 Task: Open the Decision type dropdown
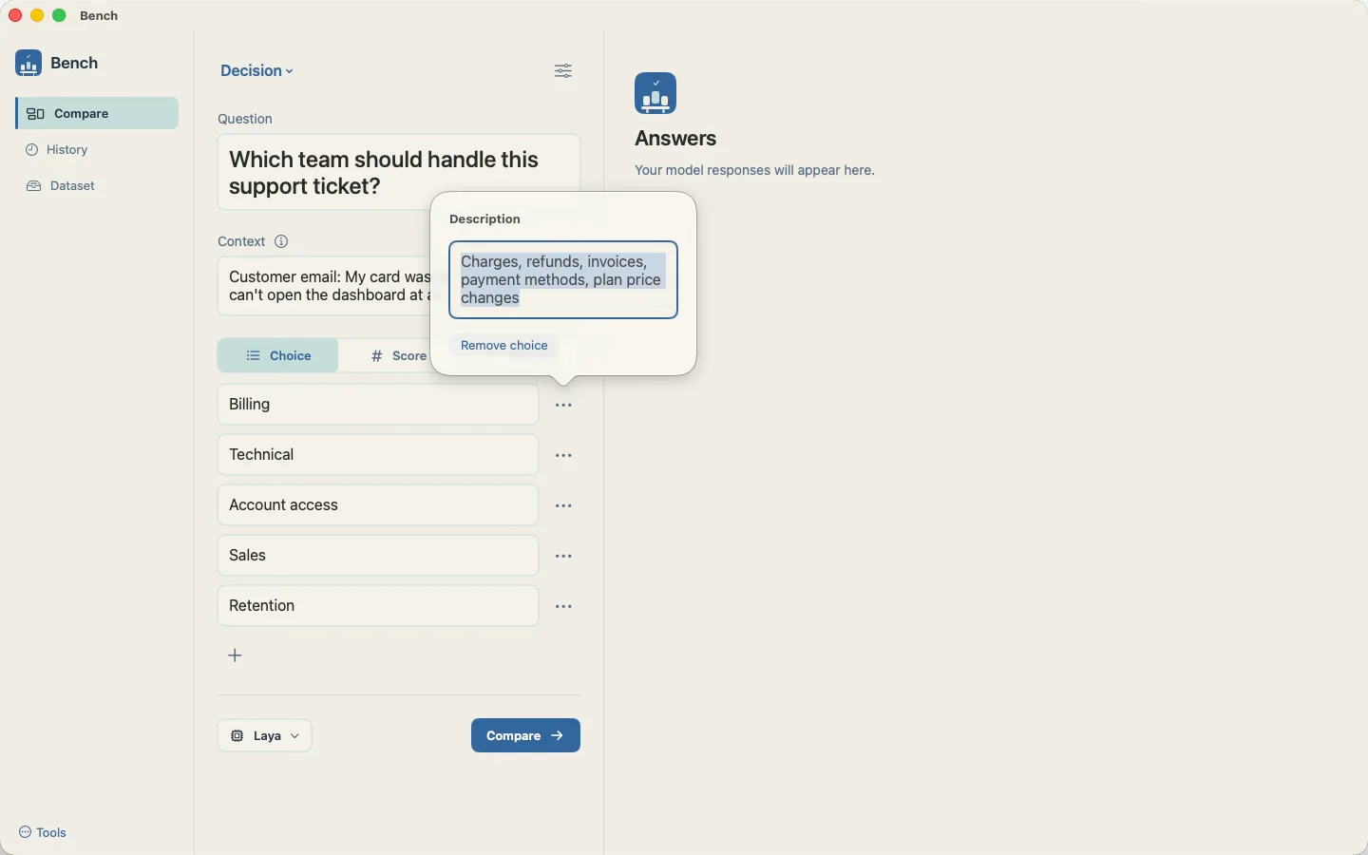click(x=256, y=71)
